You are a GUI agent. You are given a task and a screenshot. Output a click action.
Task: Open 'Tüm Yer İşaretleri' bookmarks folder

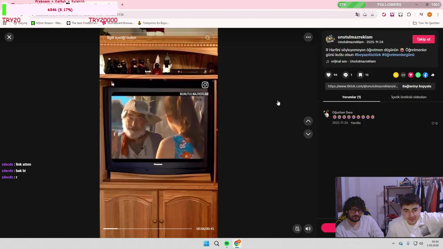pos(426,23)
